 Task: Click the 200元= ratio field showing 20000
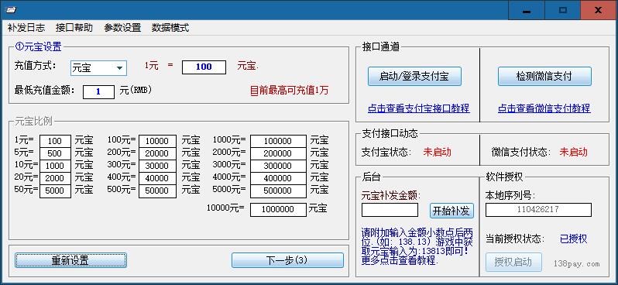click(158, 153)
